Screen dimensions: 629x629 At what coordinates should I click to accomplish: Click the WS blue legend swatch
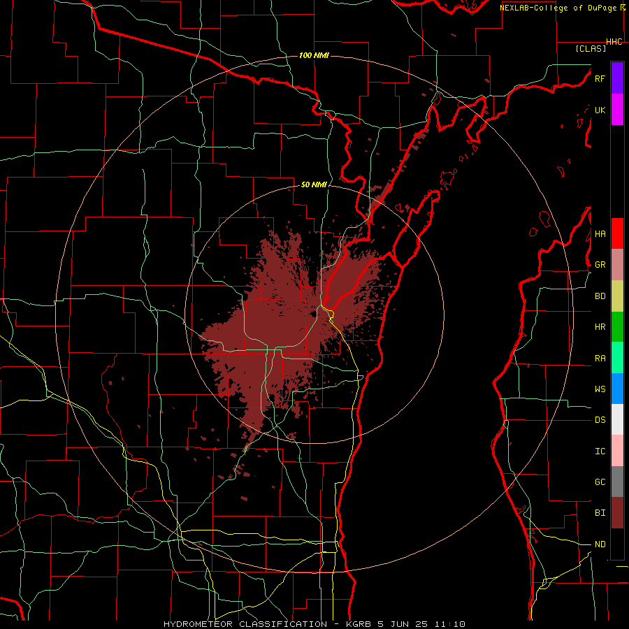tap(617, 389)
